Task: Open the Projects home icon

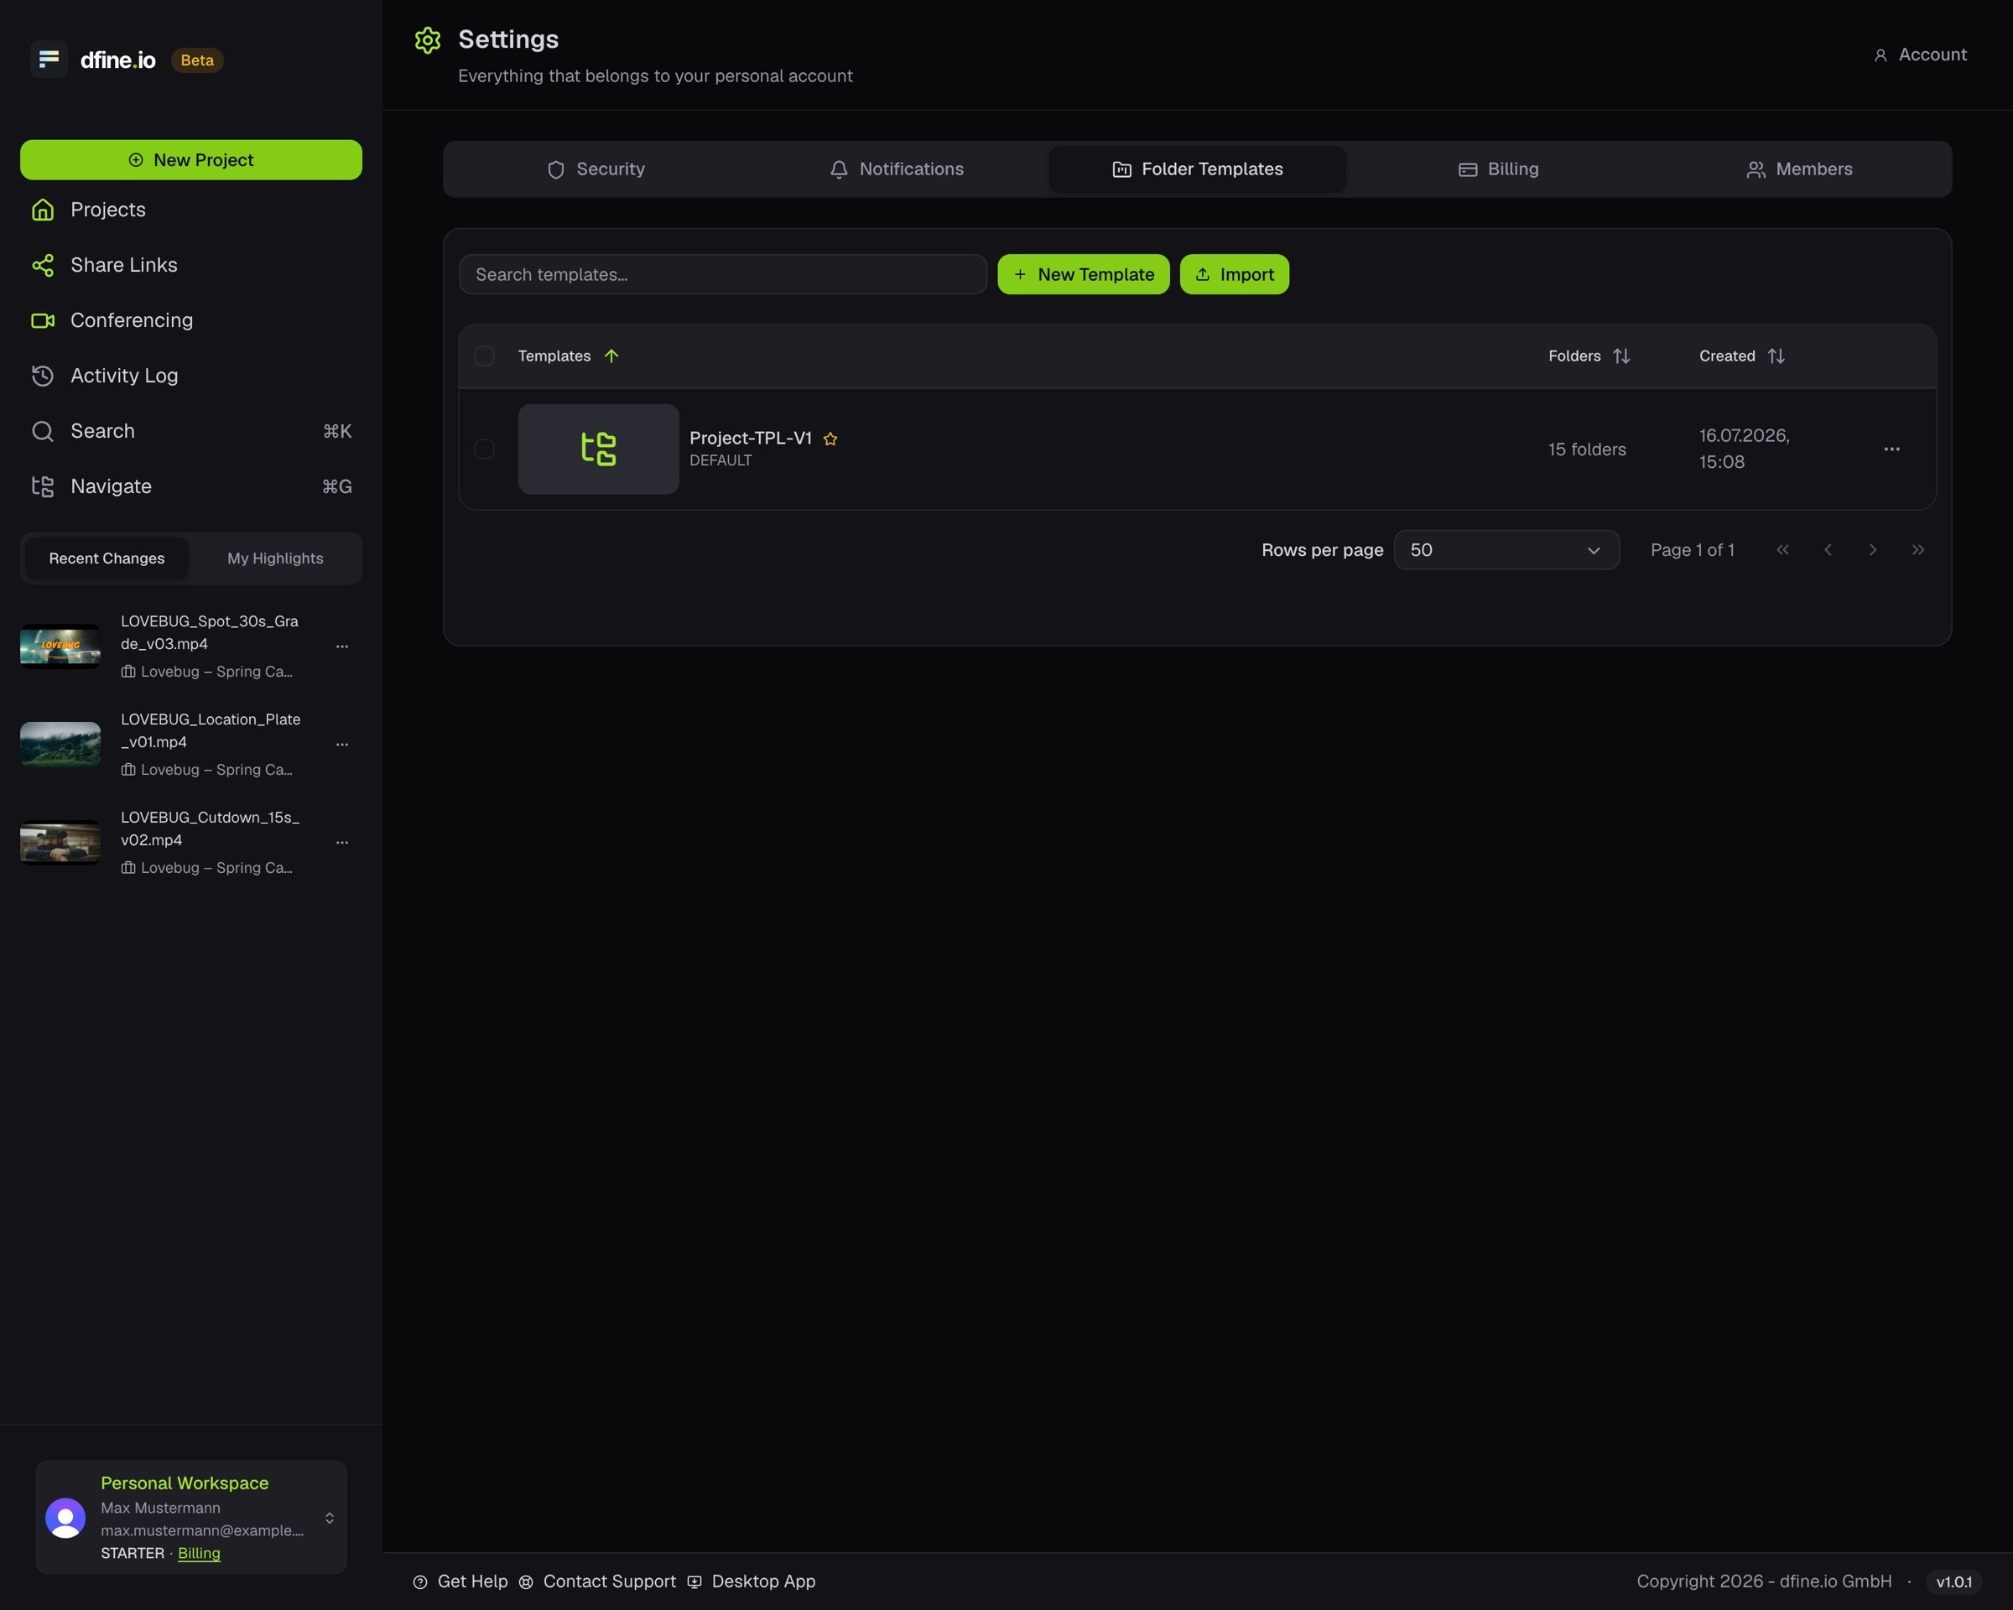Action: pyautogui.click(x=43, y=209)
